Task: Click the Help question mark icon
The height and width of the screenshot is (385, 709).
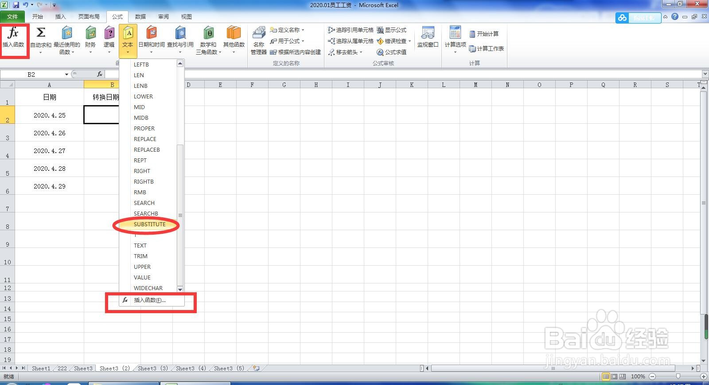Action: [x=674, y=17]
